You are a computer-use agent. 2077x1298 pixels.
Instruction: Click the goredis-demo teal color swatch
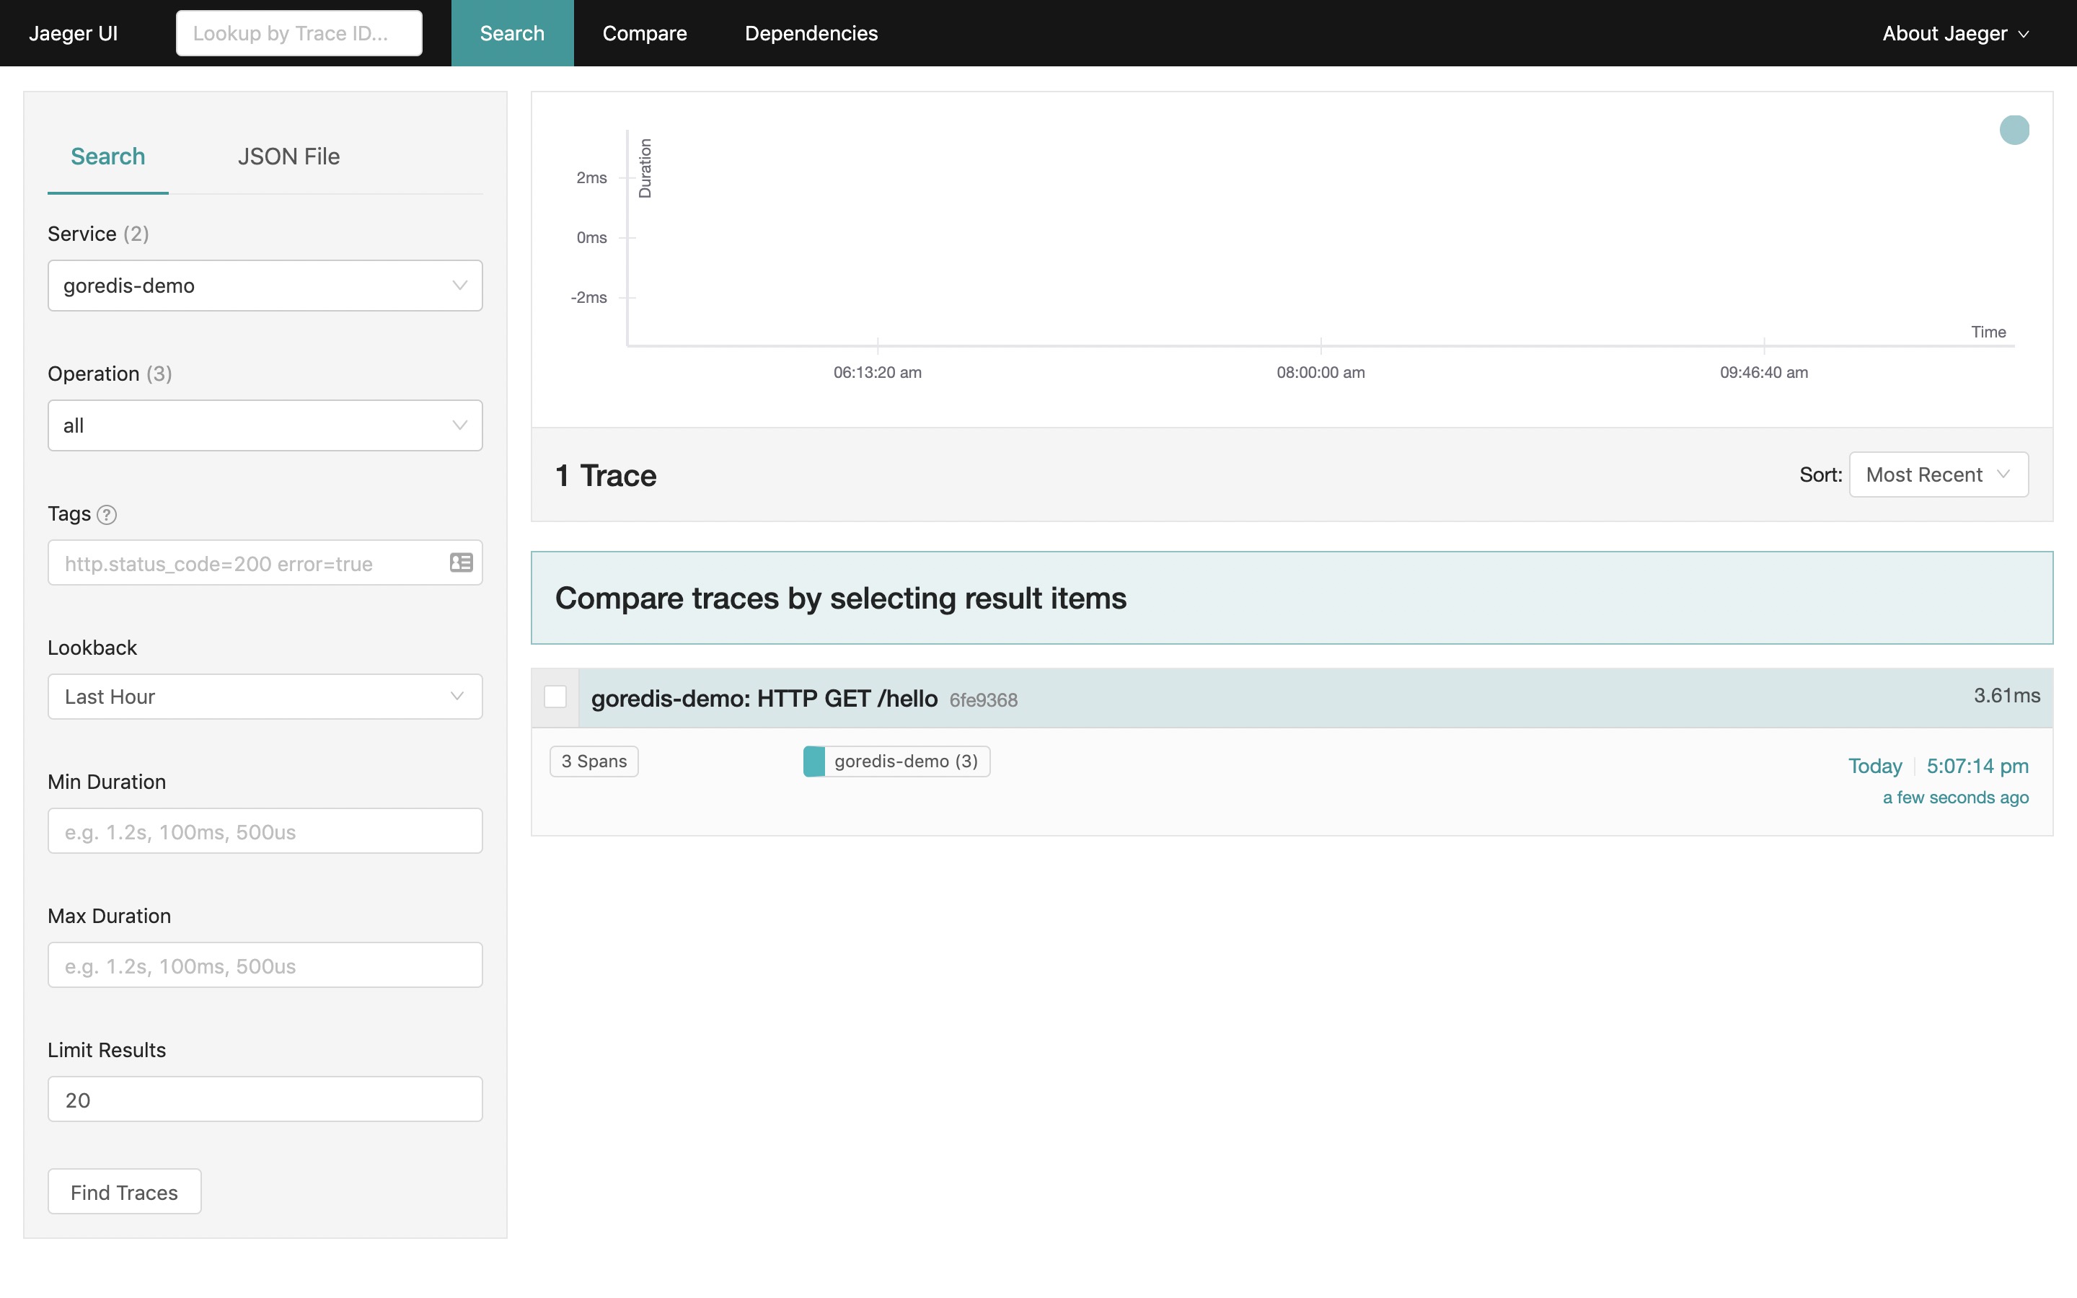click(x=813, y=761)
